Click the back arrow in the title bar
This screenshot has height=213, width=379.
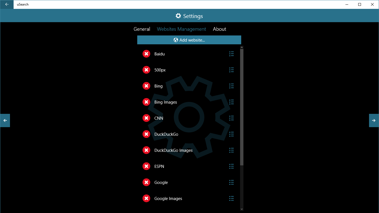tap(7, 4)
